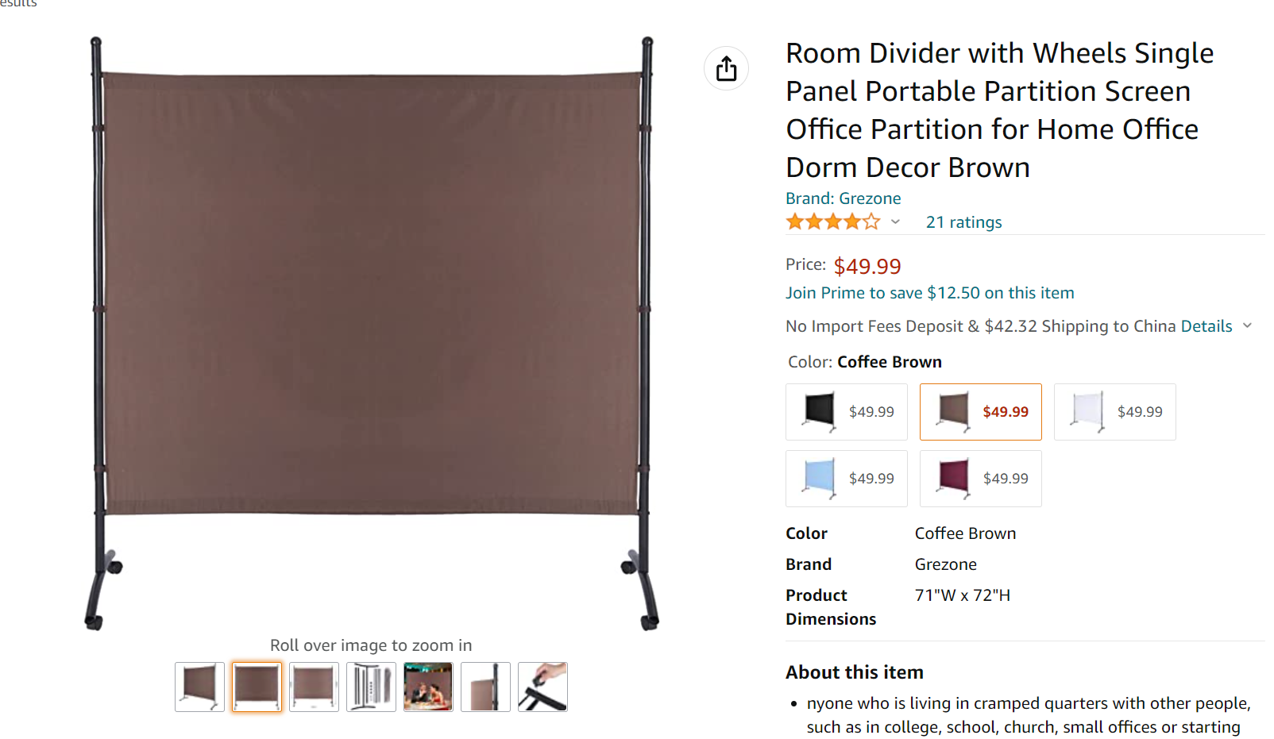Viewport: 1274px width, 739px height.
Task: Select the Coffee Brown color option
Action: pos(981,412)
